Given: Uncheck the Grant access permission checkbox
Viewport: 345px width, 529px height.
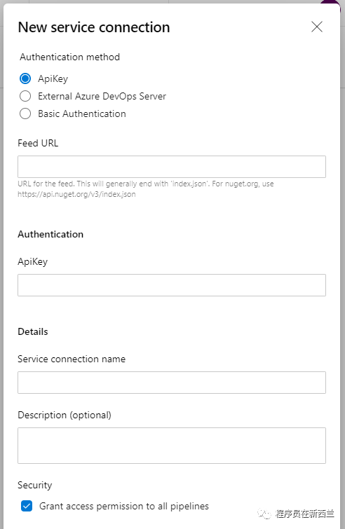Looking at the screenshot, I should [27, 506].
